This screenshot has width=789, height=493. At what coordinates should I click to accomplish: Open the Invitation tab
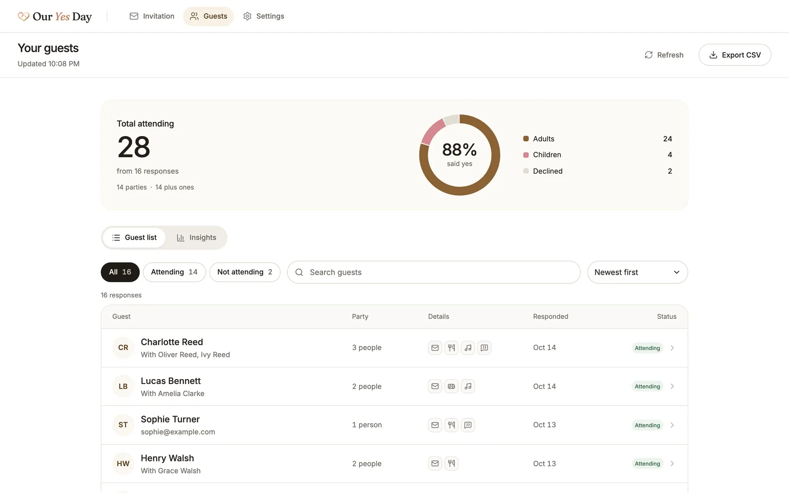(x=152, y=16)
